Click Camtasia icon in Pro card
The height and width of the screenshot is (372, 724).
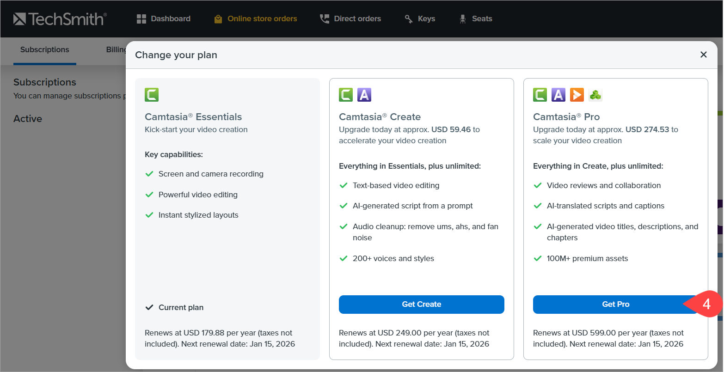click(x=540, y=95)
